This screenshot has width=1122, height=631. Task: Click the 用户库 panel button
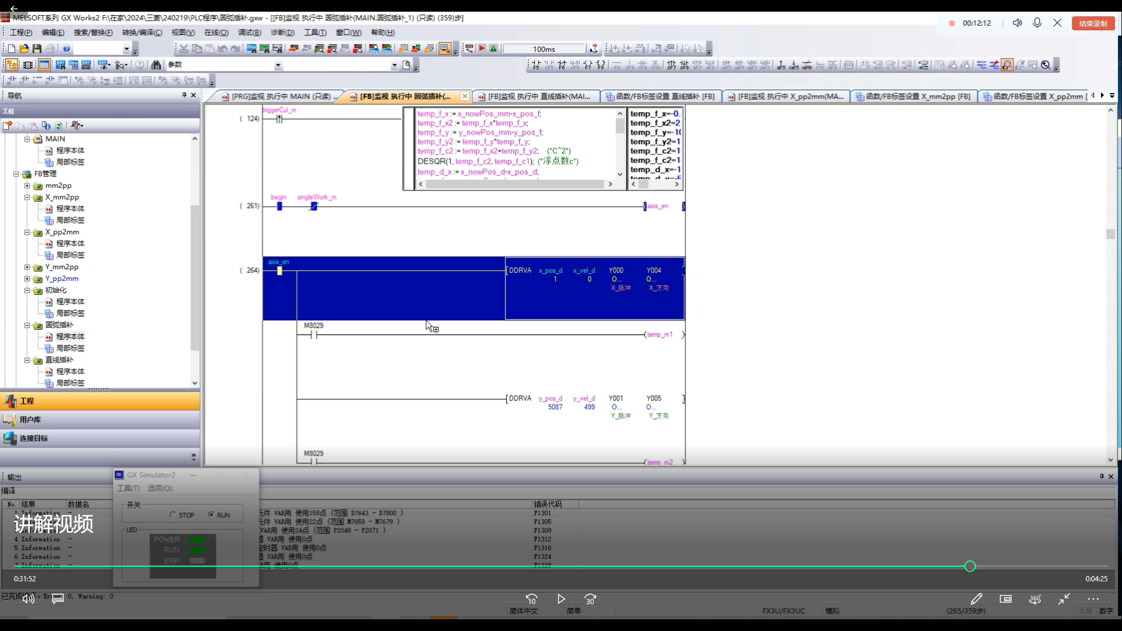[30, 419]
